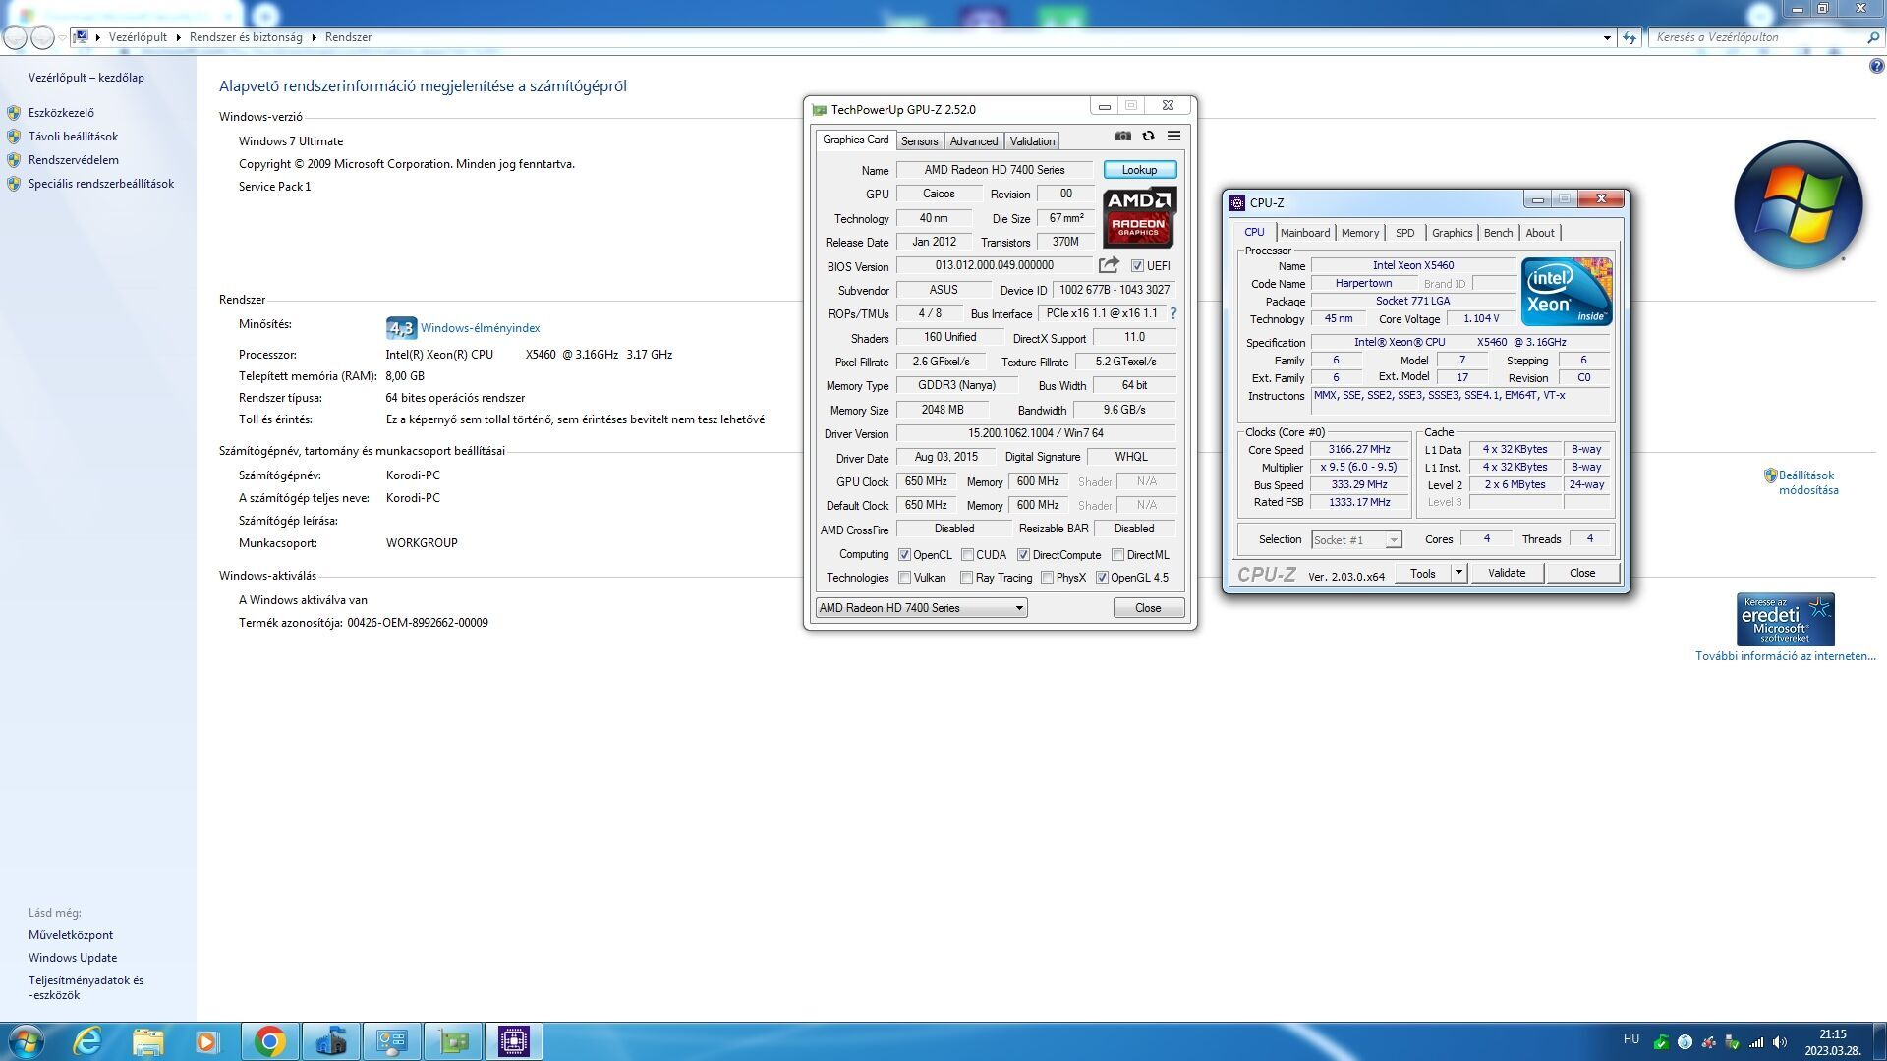Image resolution: width=1887 pixels, height=1061 pixels.
Task: Click the search magnifier in Control Panel
Action: pyautogui.click(x=1872, y=37)
